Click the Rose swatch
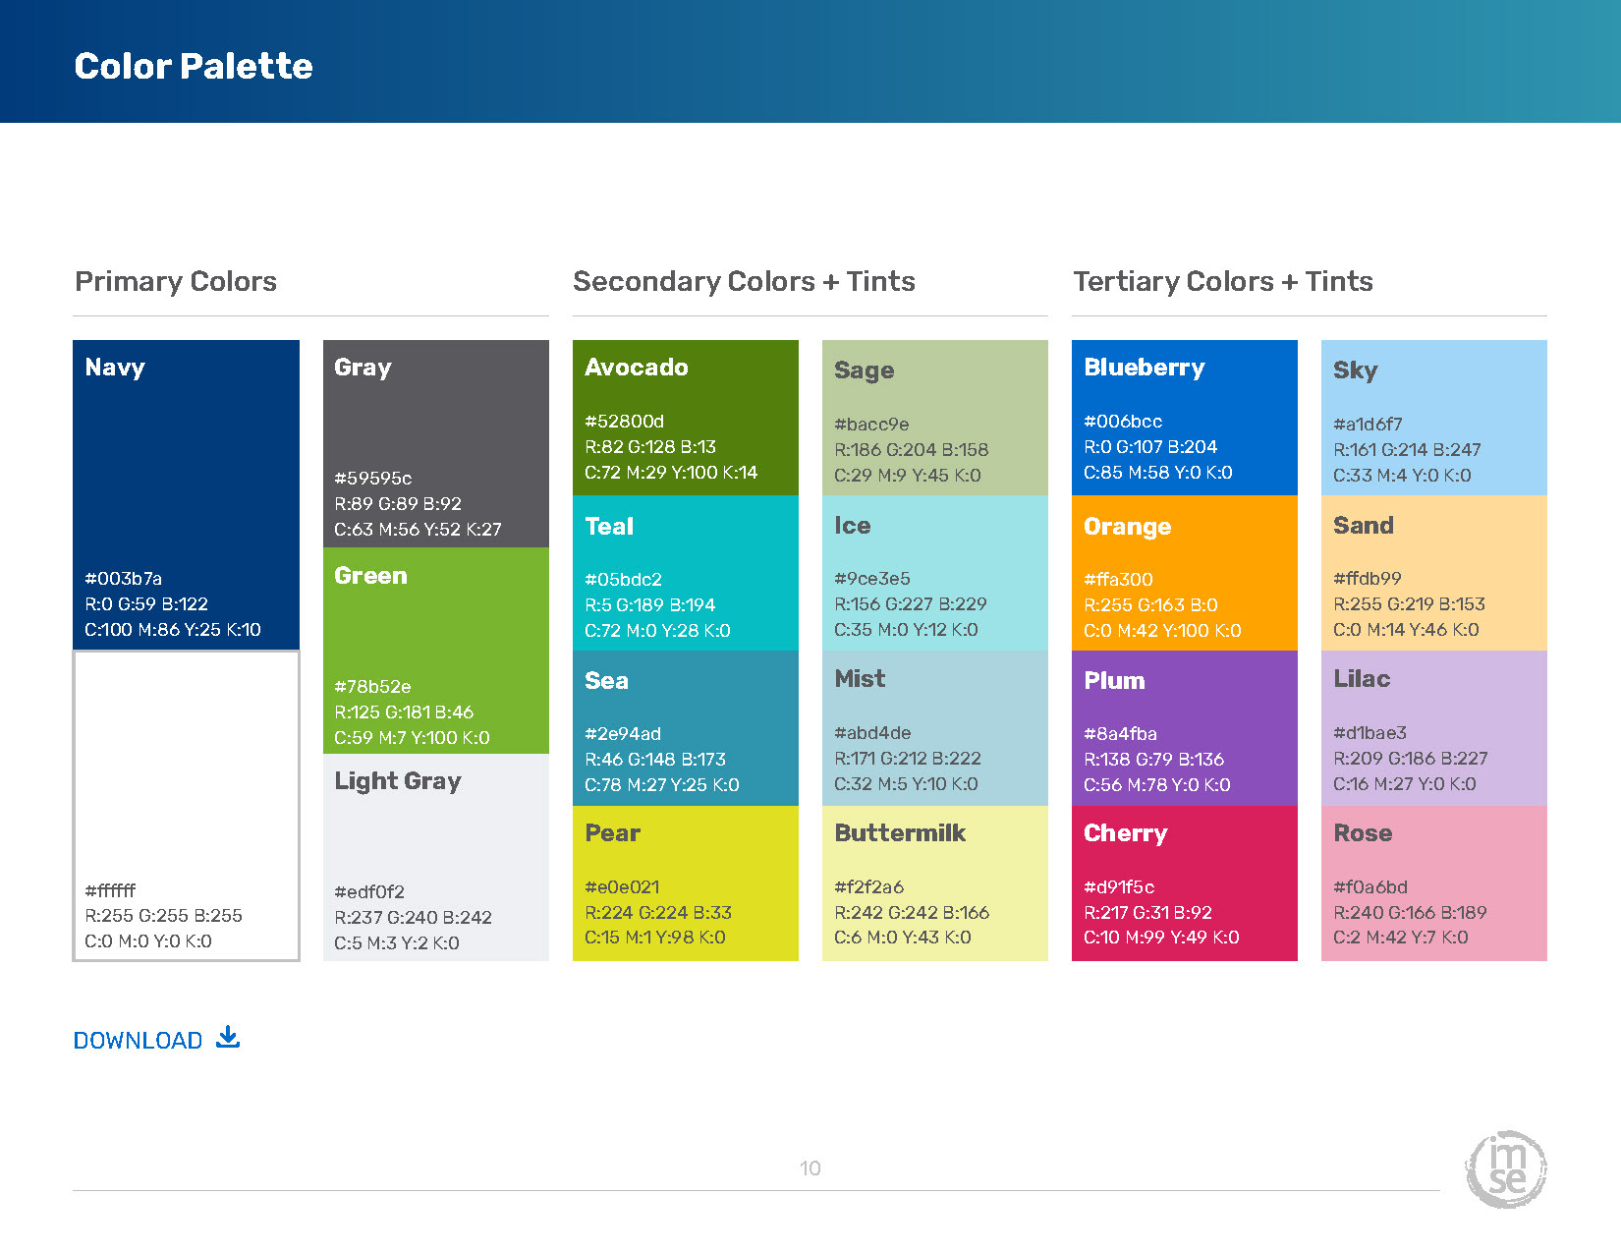1621x1253 pixels. 1433,883
